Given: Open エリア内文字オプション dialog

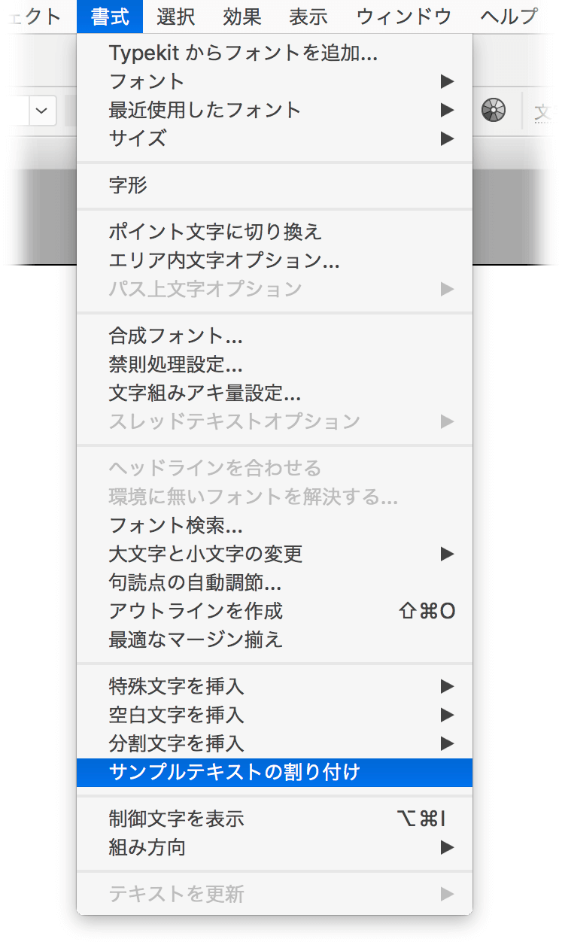Looking at the screenshot, I should 275,260.
